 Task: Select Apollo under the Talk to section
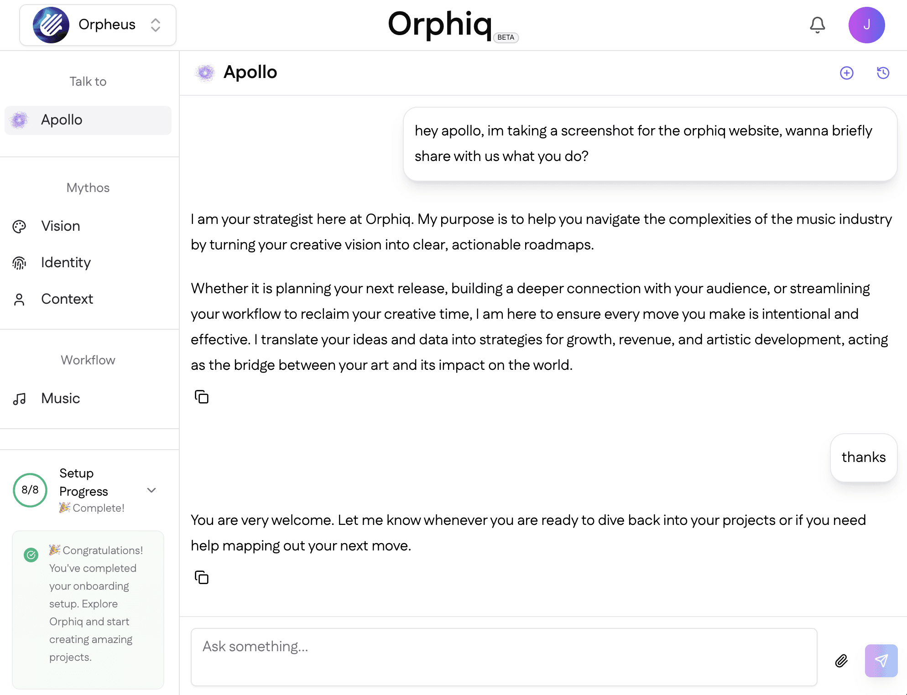(62, 120)
